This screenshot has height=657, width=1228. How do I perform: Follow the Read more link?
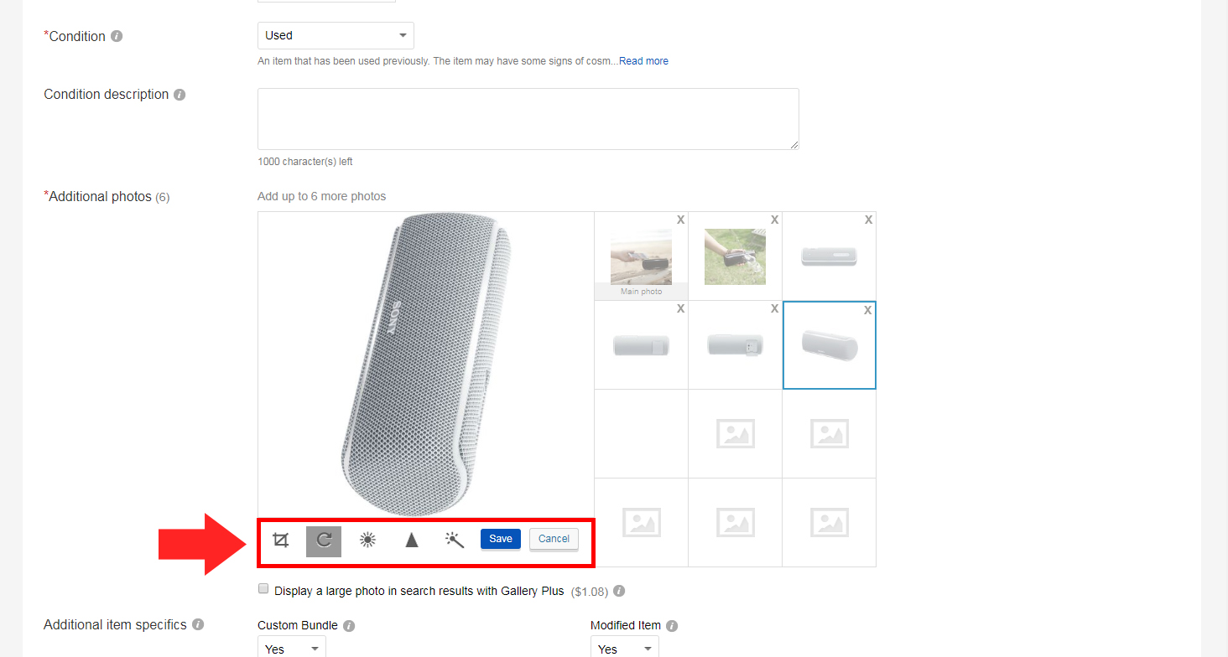[x=643, y=61]
